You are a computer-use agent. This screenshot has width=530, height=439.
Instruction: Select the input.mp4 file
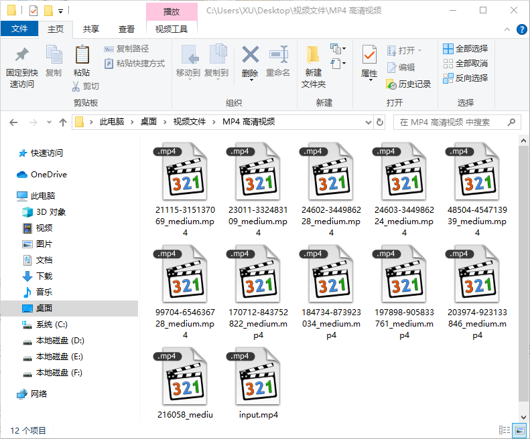coord(258,383)
